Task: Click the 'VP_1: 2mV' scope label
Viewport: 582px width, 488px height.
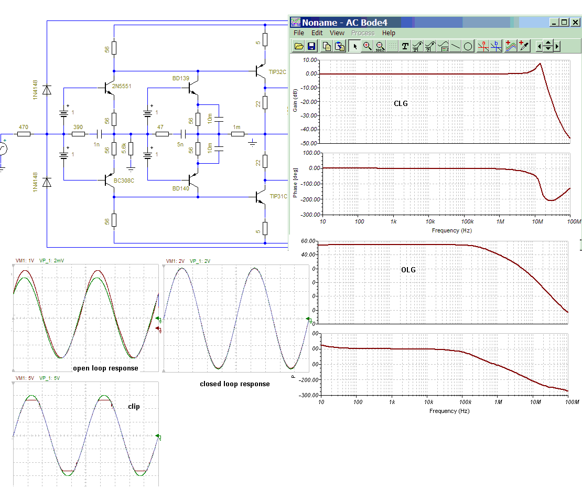Action: pos(51,261)
